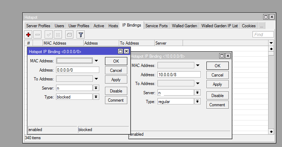Image resolution: width=282 pixels, height=147 pixels.
Task: Click OK in the 0.0.0.0/0 binding dialog
Action: (x=116, y=61)
